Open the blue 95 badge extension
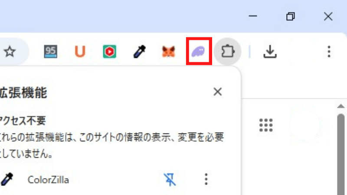347x195 pixels. [51, 52]
